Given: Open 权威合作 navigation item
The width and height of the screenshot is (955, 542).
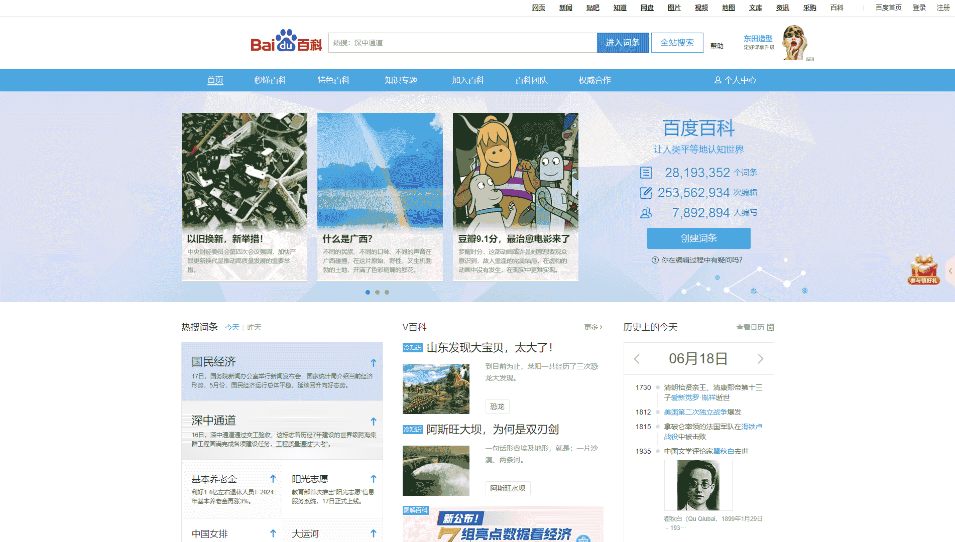Looking at the screenshot, I should pyautogui.click(x=594, y=80).
